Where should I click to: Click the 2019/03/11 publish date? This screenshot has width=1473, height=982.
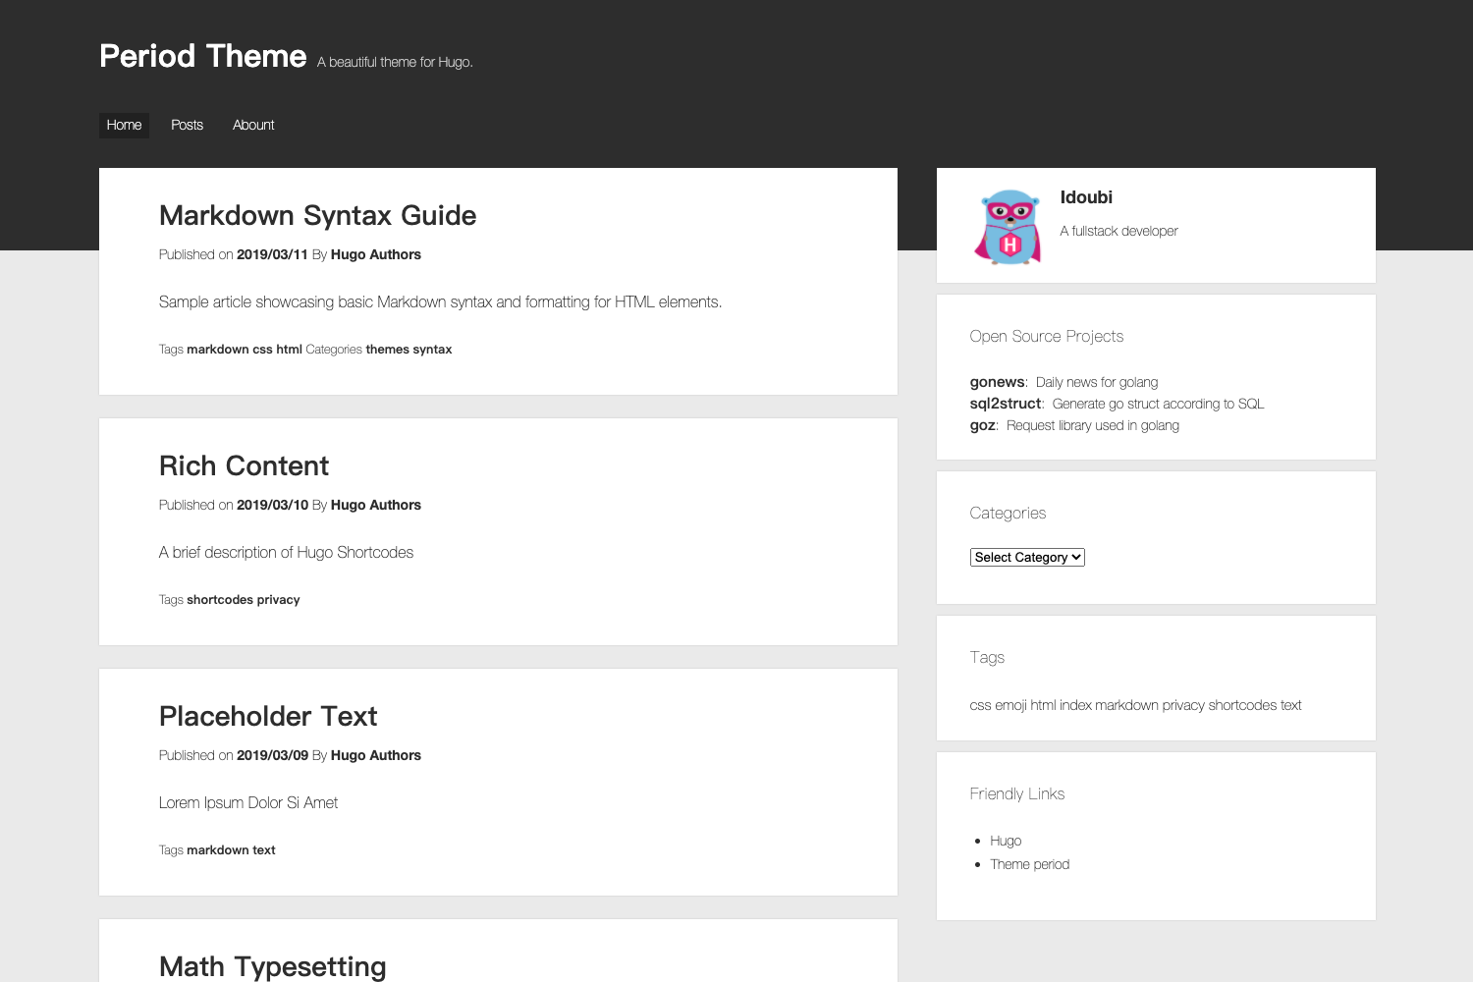[x=272, y=254]
